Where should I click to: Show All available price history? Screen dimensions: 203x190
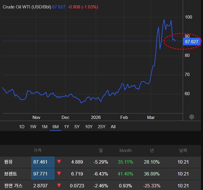(x=113, y=127)
